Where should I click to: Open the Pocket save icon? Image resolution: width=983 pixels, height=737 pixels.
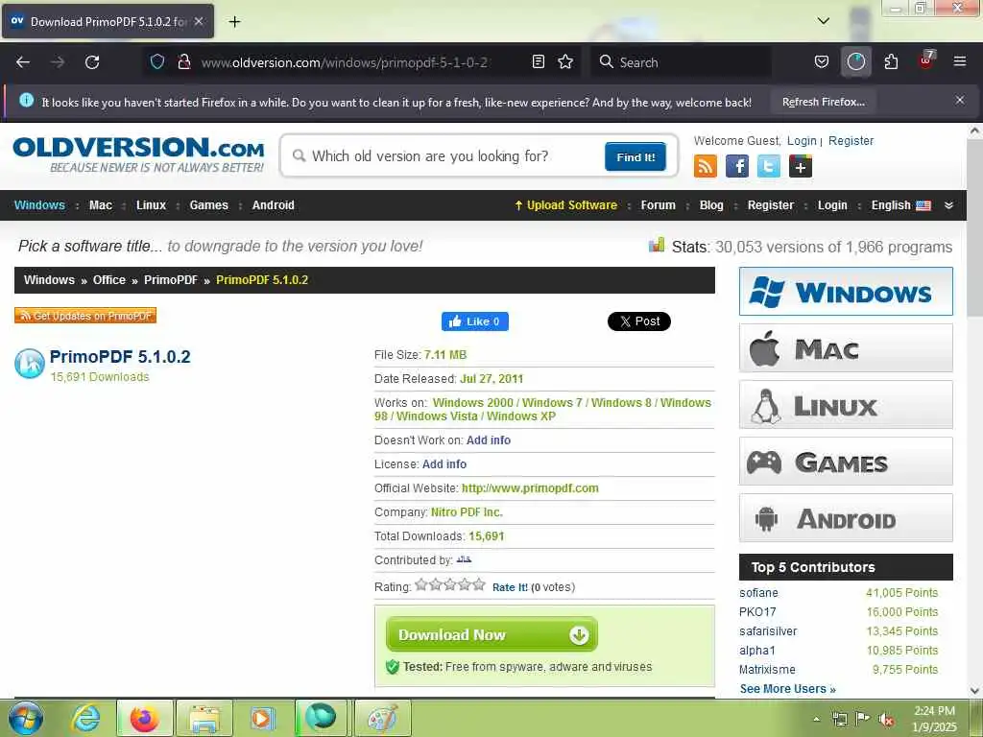click(822, 61)
